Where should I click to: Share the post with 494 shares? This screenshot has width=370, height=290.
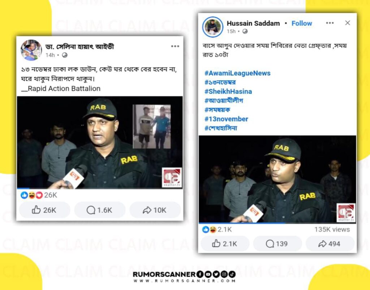pos(330,244)
